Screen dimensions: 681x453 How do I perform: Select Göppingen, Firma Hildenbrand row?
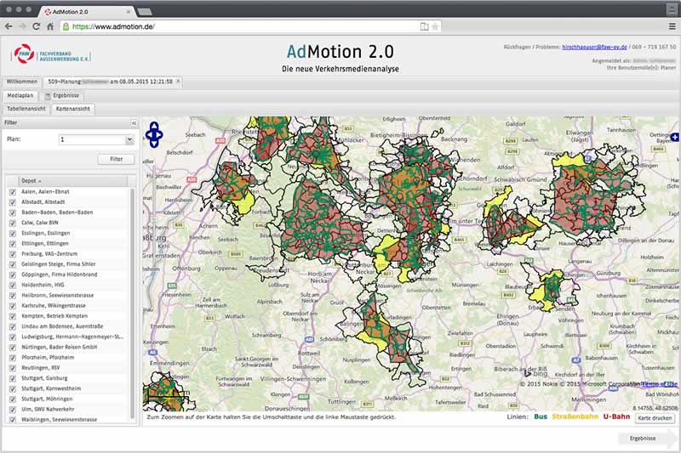click(68, 275)
